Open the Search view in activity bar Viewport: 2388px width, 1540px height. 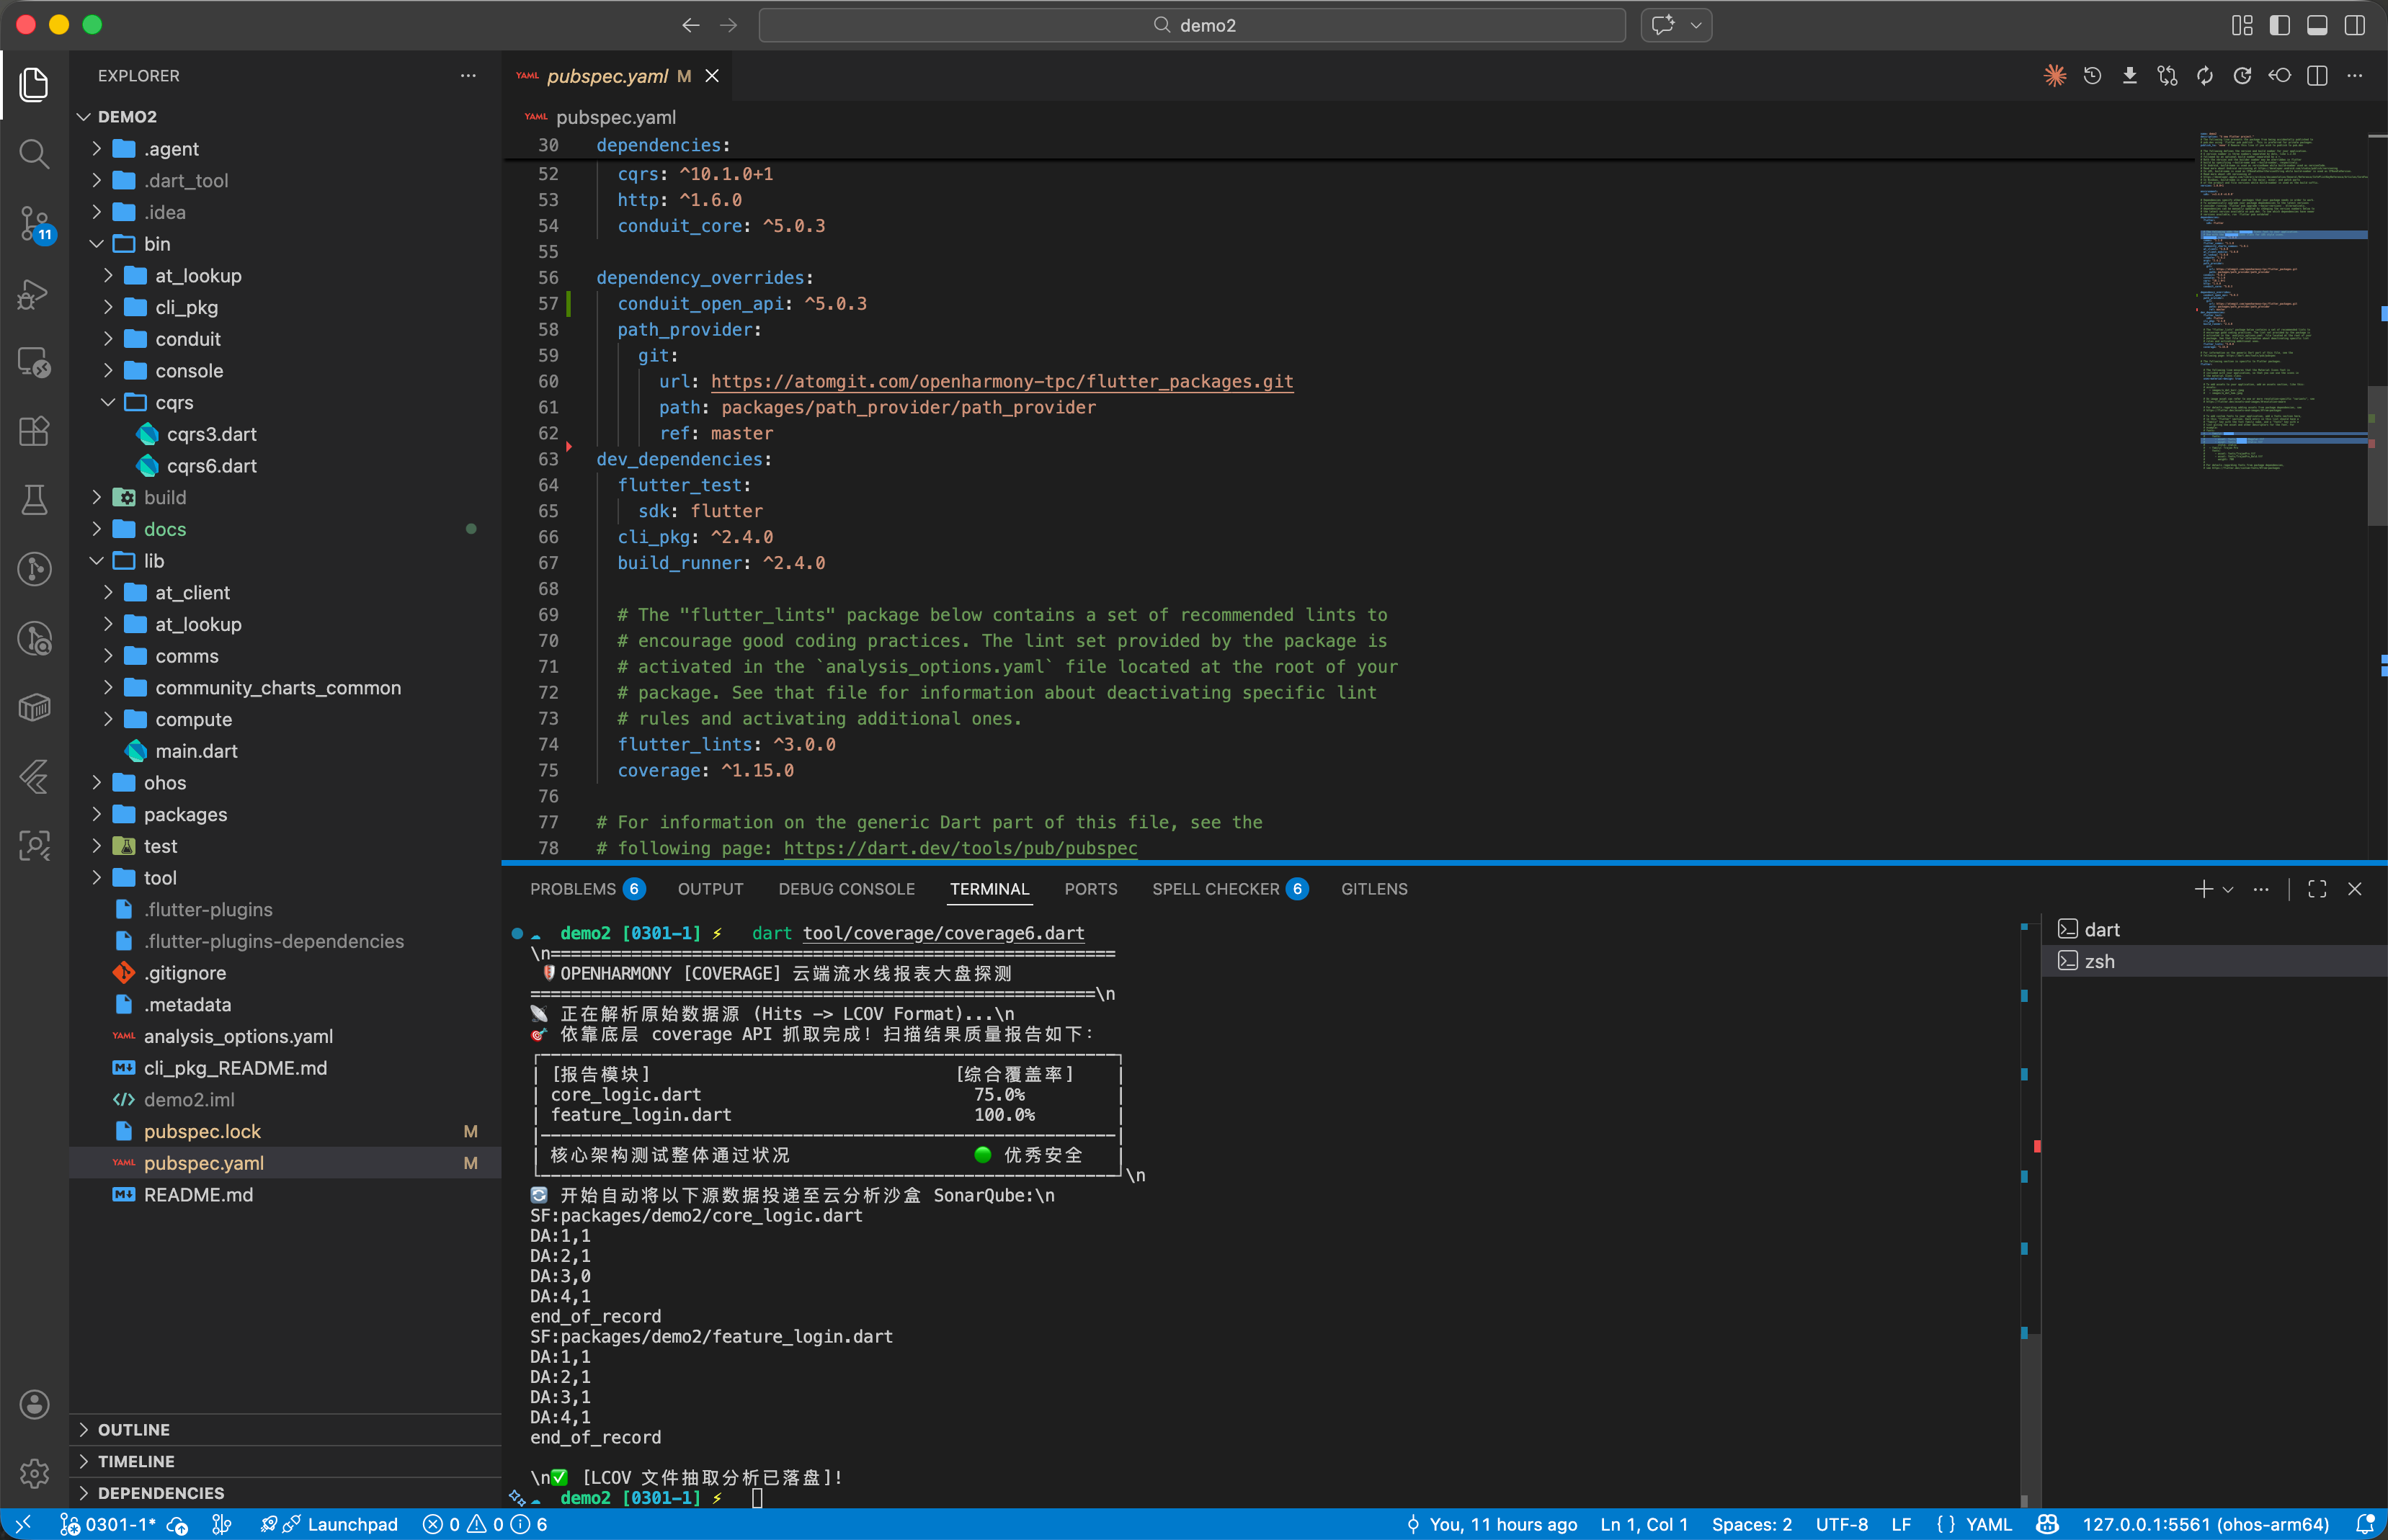point(34,154)
